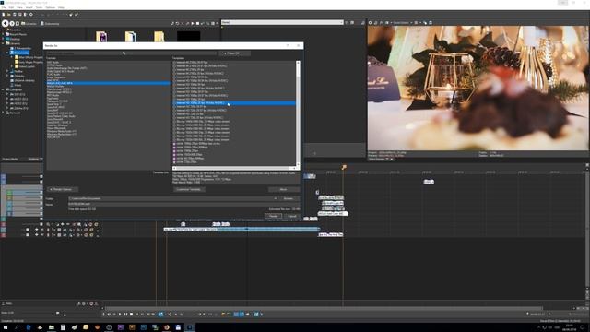Expand the Network node in Explorer tree

[x=4, y=113]
